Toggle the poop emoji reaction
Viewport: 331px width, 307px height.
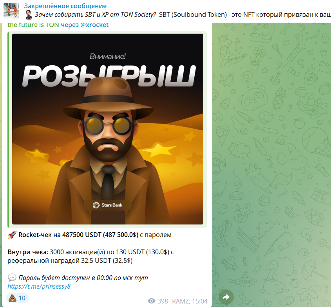pos(17,298)
